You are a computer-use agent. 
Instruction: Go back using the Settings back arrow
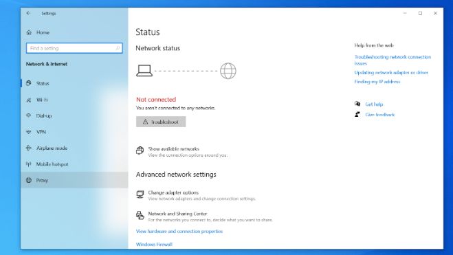(28, 13)
